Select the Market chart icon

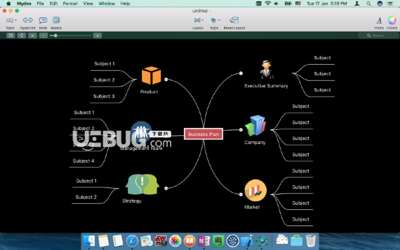255,190
